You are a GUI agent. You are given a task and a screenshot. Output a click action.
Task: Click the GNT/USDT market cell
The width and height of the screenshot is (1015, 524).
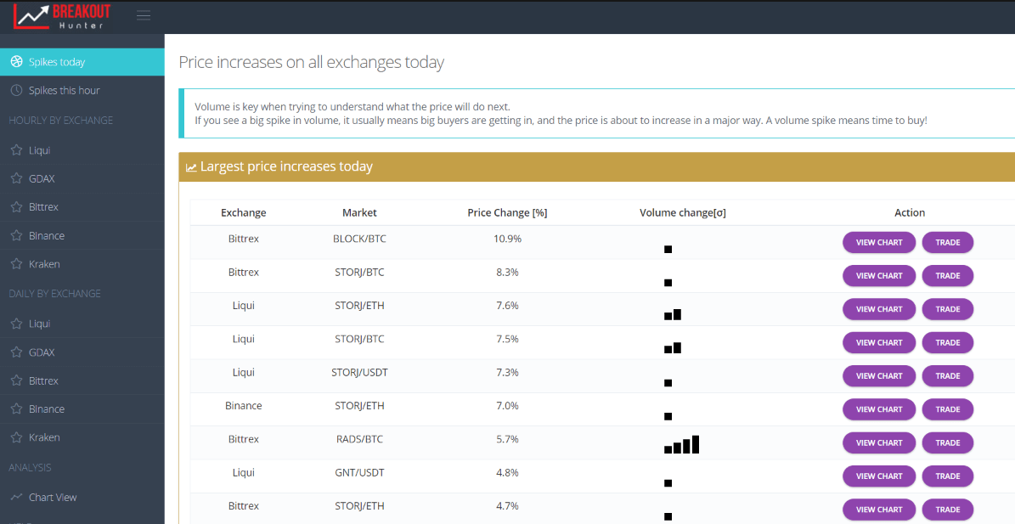click(359, 473)
